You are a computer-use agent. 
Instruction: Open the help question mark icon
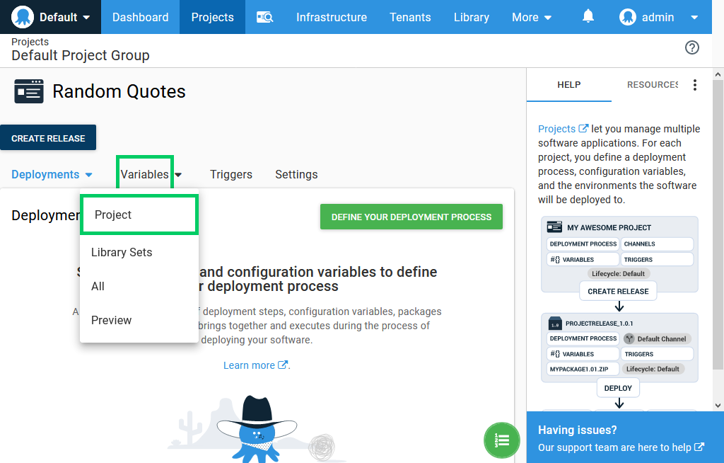[x=691, y=47]
